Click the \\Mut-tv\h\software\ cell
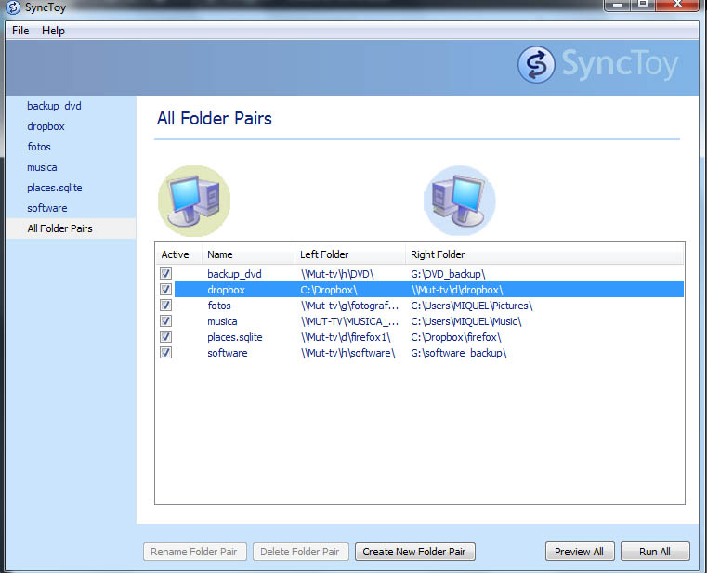This screenshot has height=573, width=707. click(x=348, y=353)
